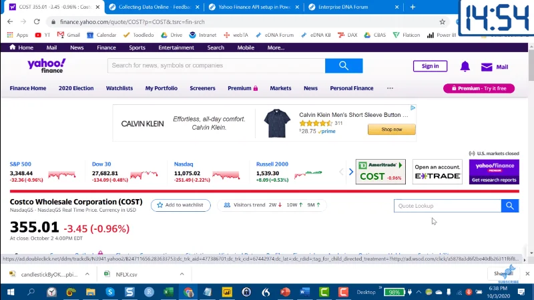Expand the NFLX.csv download options
The image size is (534, 300).
[x=182, y=274]
